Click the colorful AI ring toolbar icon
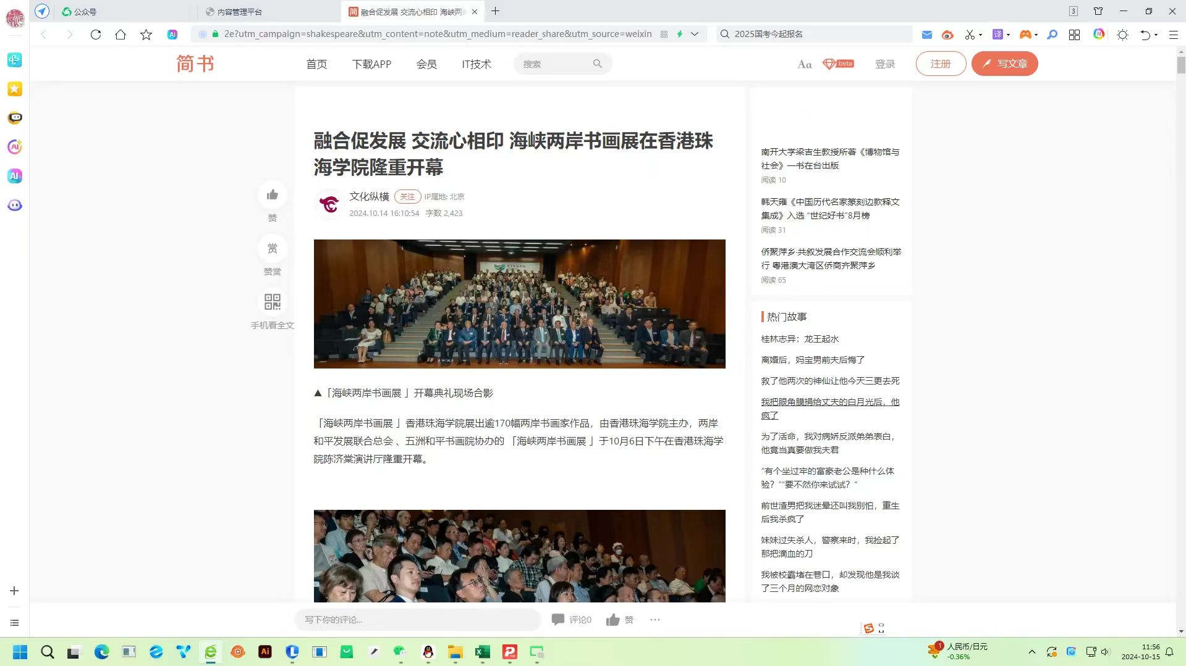 [x=1098, y=34]
